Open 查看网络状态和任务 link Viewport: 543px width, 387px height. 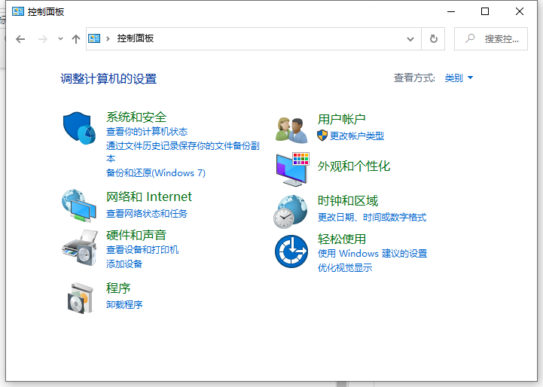[x=147, y=214]
